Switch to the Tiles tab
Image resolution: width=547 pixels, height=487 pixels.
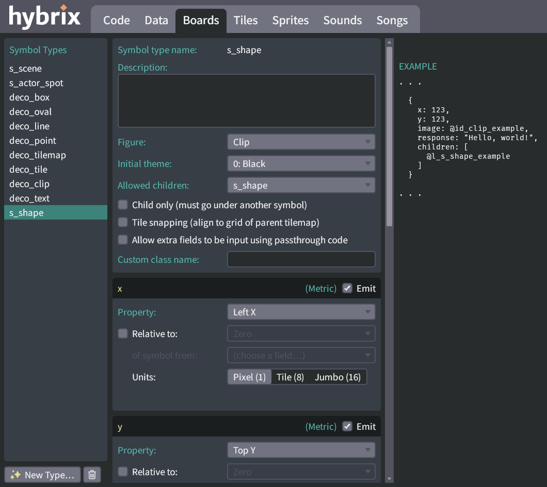(x=245, y=20)
